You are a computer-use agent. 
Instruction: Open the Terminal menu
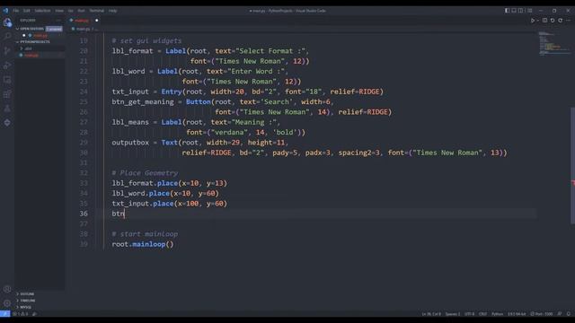coord(97,11)
